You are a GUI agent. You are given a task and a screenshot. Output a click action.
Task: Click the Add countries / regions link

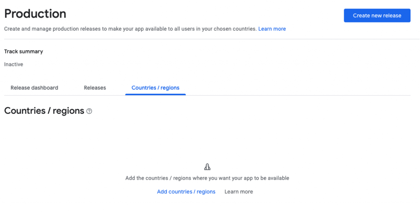point(186,192)
